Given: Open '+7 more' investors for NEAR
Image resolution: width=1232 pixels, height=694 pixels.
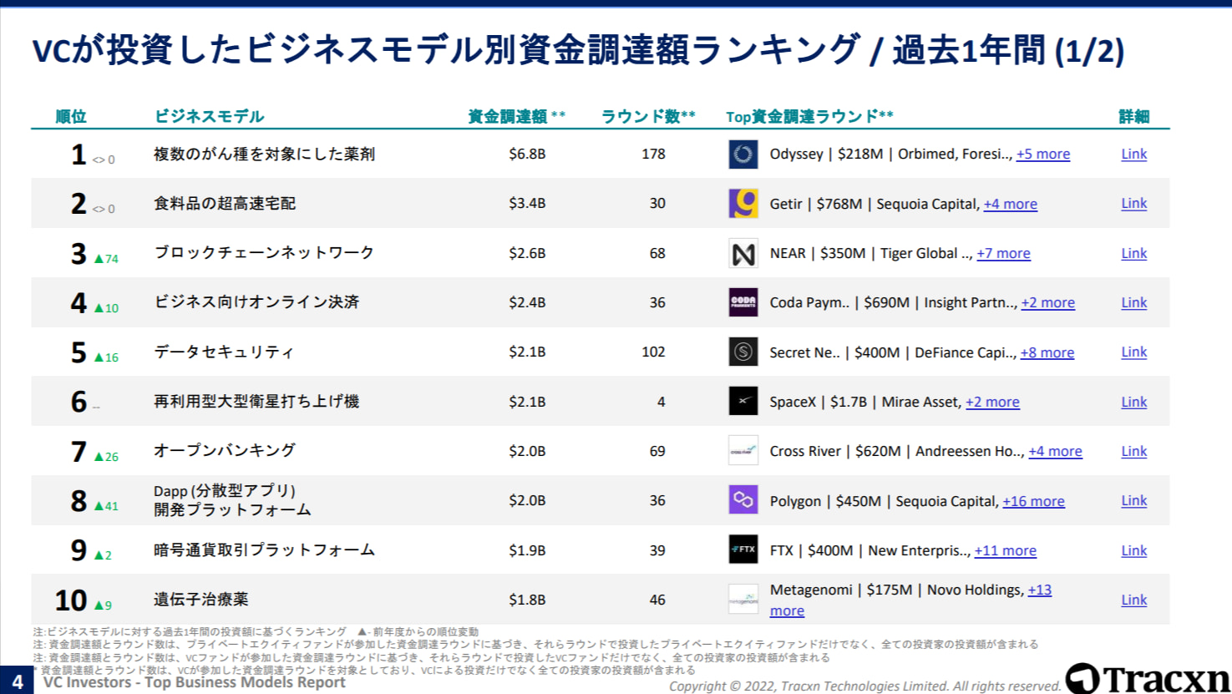Looking at the screenshot, I should pyautogui.click(x=1004, y=254).
